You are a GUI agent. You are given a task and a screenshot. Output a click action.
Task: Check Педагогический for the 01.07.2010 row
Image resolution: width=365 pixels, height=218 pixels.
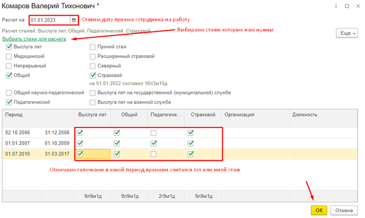155,154
